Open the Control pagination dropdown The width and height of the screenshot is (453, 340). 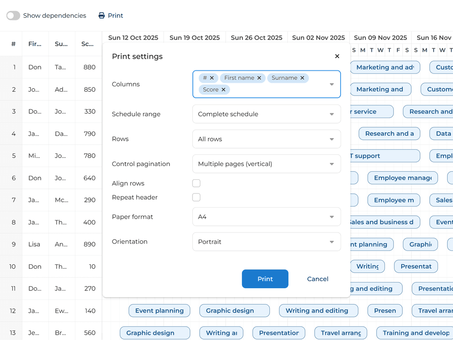tap(266, 164)
